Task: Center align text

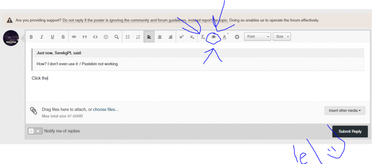Action: (160, 37)
